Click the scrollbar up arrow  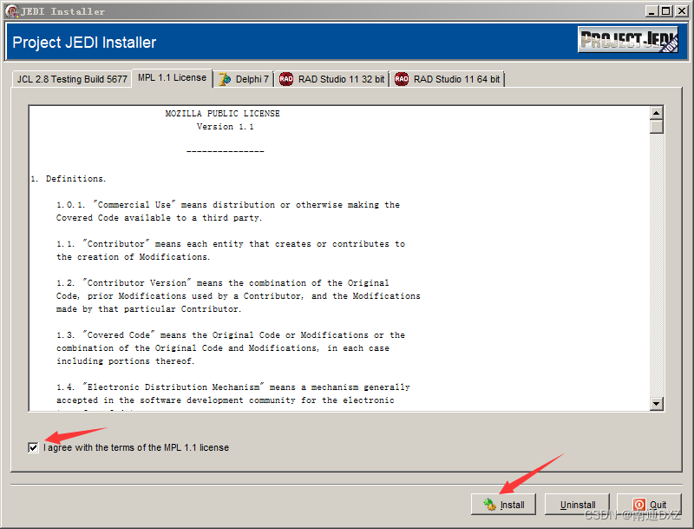click(657, 111)
